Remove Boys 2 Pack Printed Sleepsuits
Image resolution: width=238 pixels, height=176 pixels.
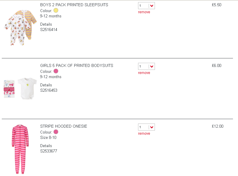coord(144,12)
